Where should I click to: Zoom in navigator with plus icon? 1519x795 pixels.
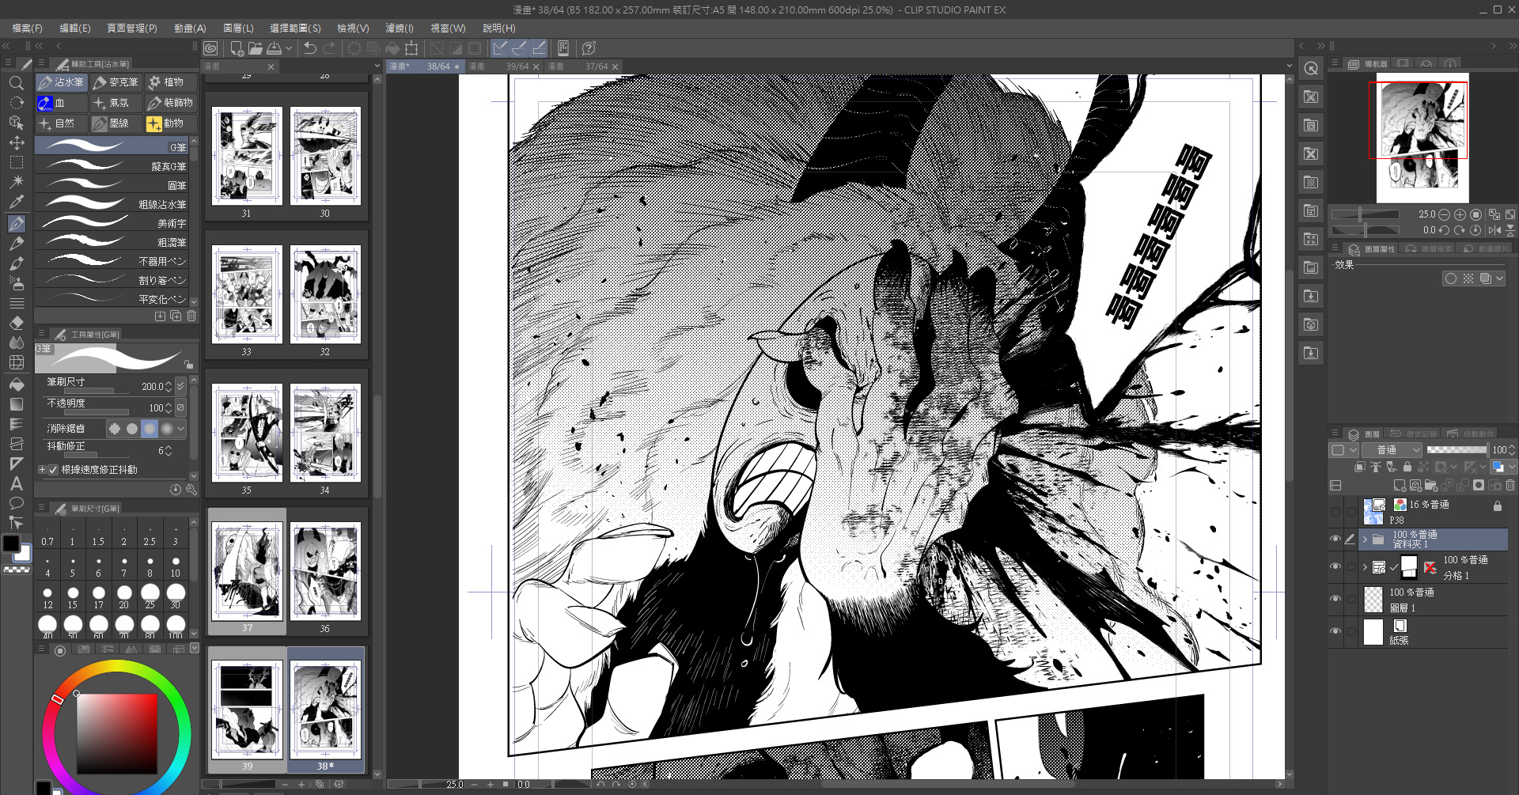1460,214
